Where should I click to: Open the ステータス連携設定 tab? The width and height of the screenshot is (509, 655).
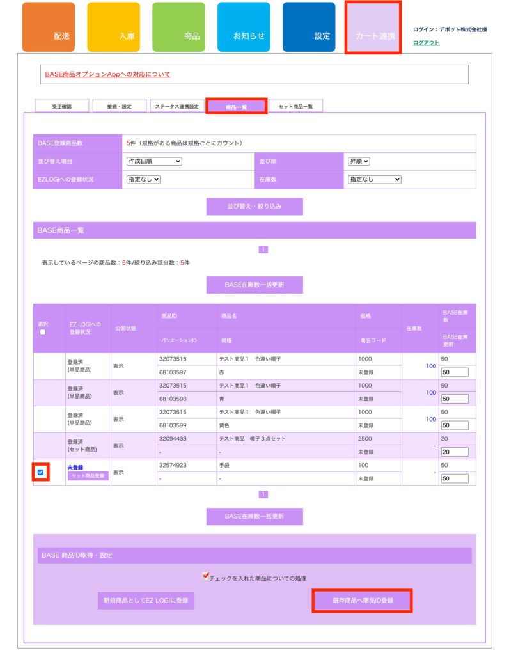(176, 106)
